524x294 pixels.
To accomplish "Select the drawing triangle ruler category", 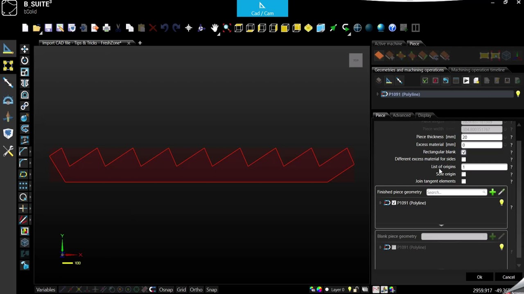I will click(x=8, y=49).
